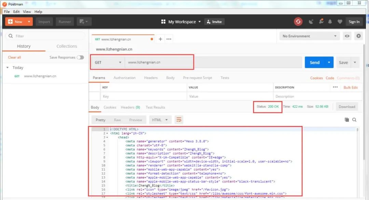
Task: Switch response view to Preview
Action: click(x=136, y=120)
